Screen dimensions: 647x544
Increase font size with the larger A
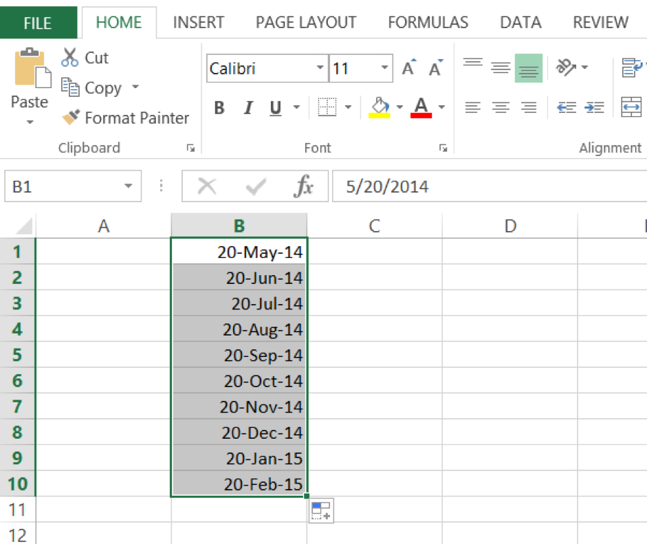[409, 67]
